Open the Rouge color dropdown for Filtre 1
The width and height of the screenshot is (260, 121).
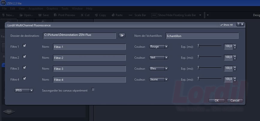[x=159, y=47]
